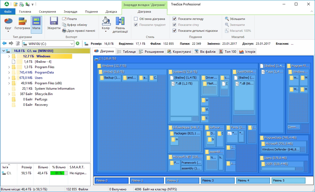The image size is (315, 192).
Task: Go forward with the right arrow
Action: coord(11,43)
